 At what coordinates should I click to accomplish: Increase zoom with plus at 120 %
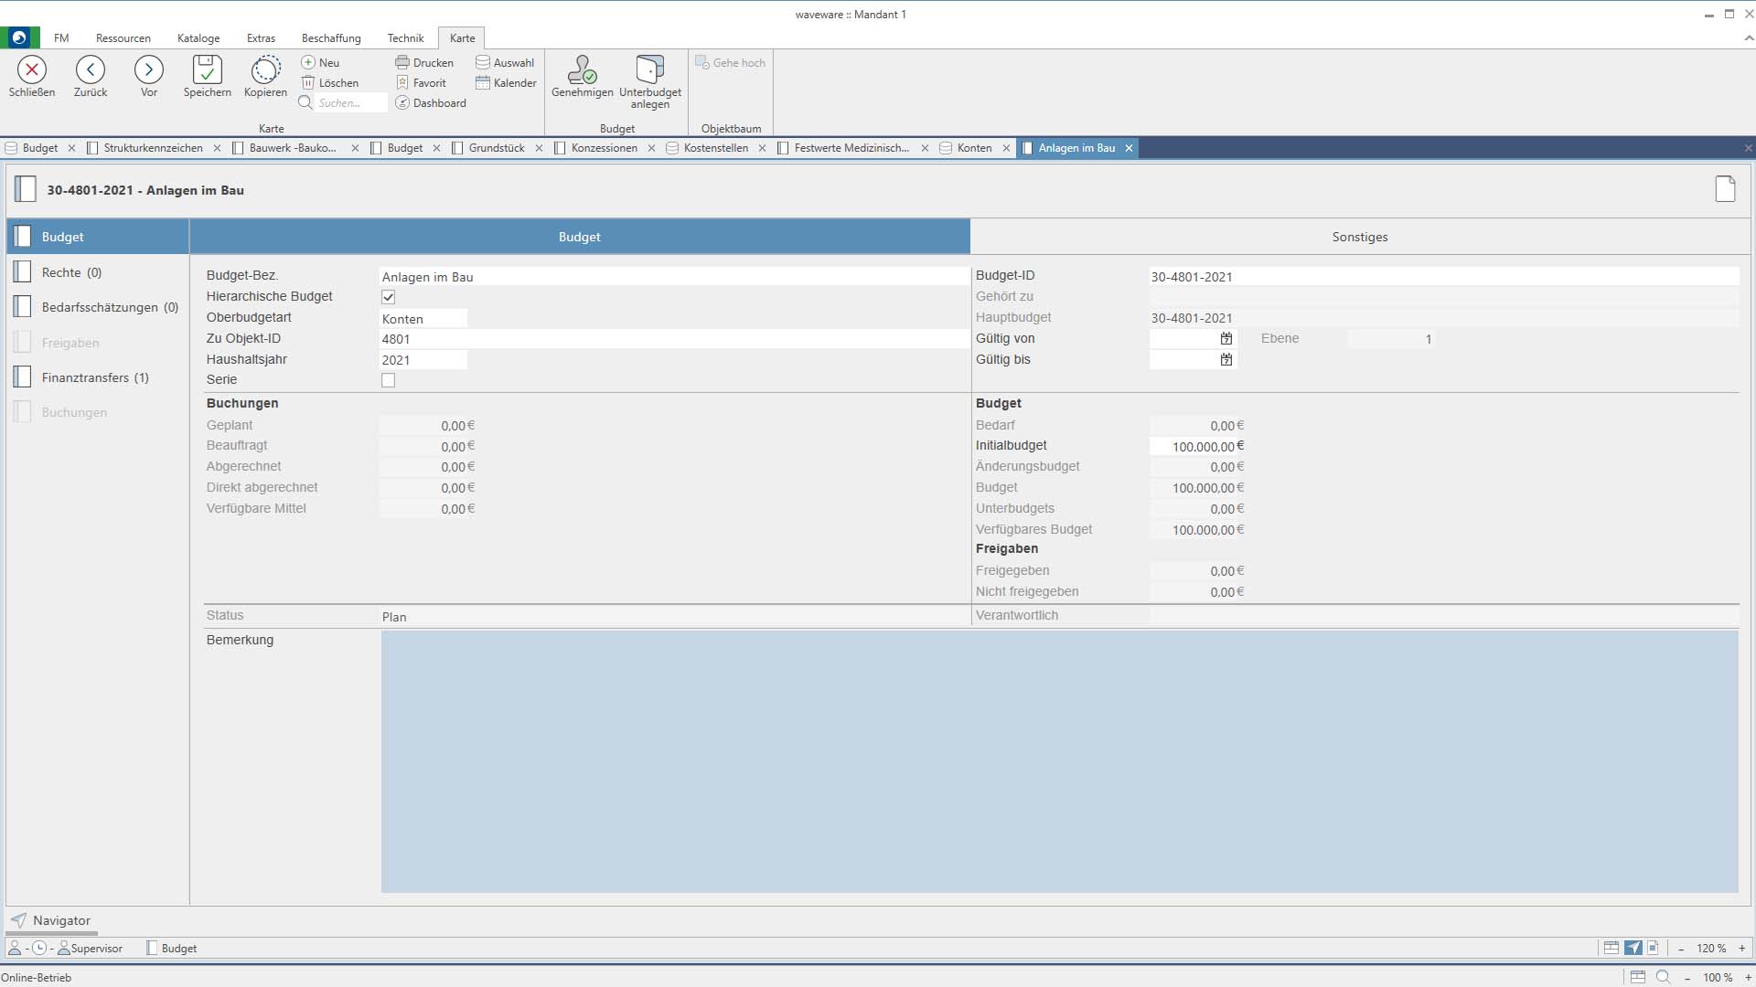[1742, 949]
